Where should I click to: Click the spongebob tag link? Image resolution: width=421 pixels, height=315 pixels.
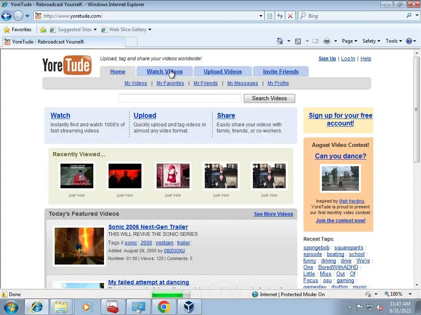[316, 248]
